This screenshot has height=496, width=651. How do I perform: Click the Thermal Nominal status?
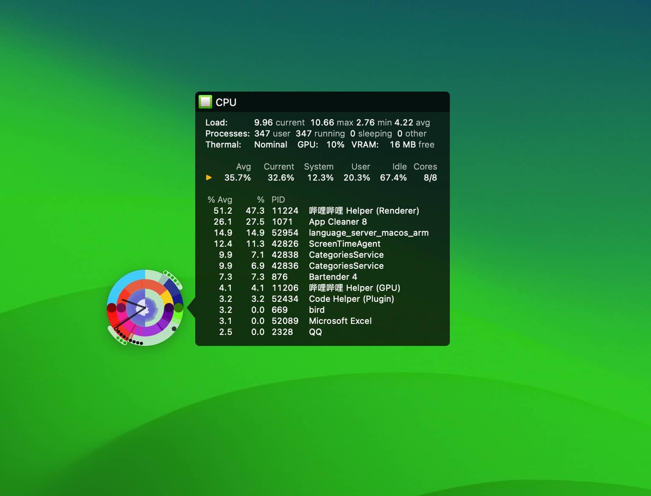coord(271,145)
